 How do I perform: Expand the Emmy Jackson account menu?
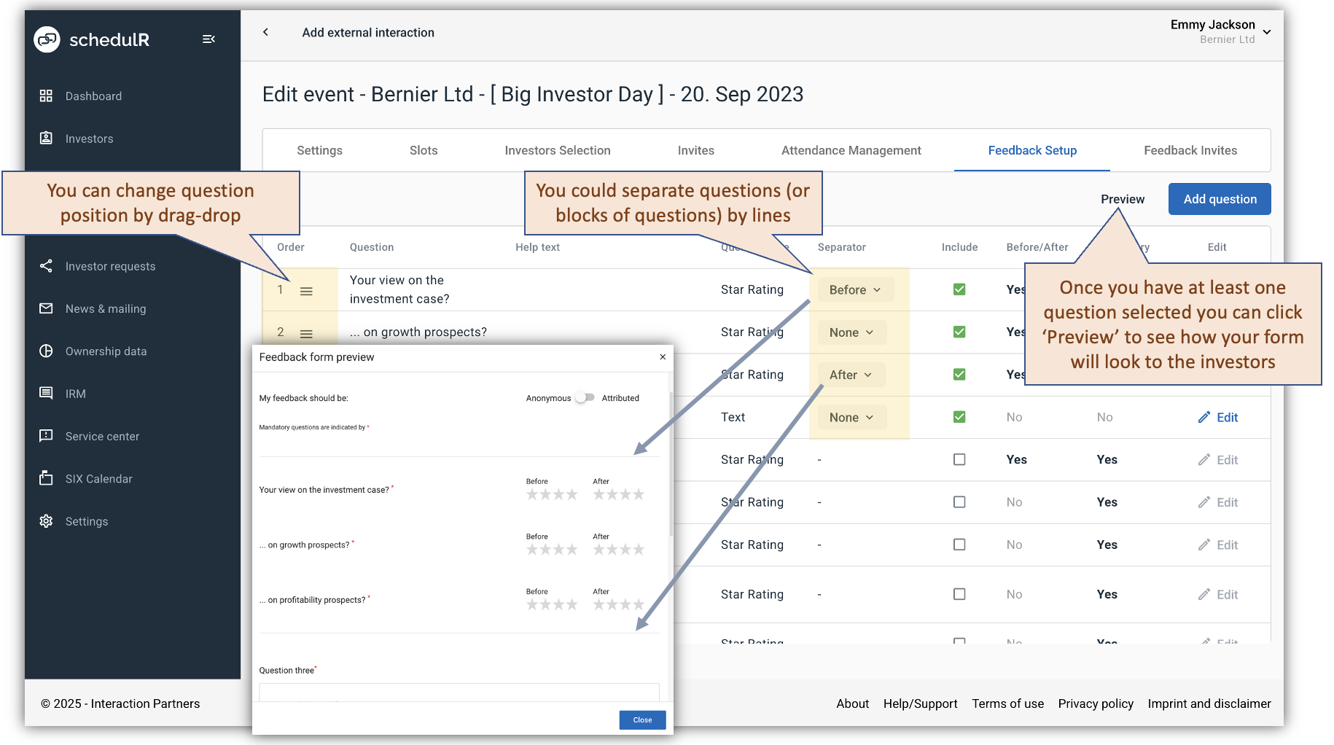(x=1267, y=32)
